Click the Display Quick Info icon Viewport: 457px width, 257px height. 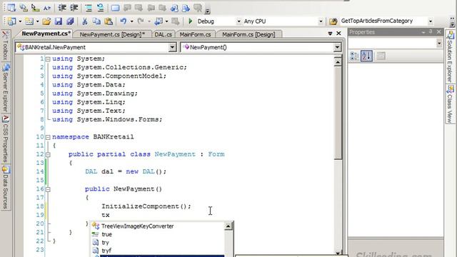click(35, 8)
